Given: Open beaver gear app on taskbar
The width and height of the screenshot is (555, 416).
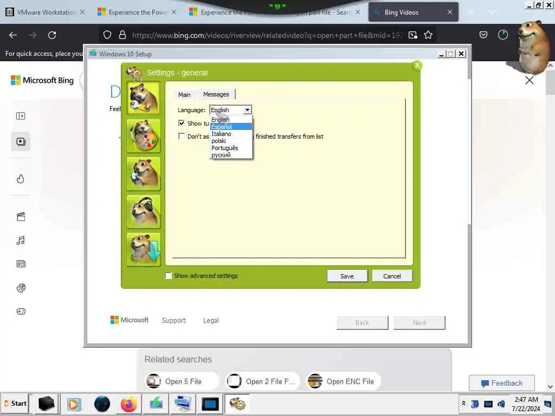Looking at the screenshot, I should coord(237,404).
